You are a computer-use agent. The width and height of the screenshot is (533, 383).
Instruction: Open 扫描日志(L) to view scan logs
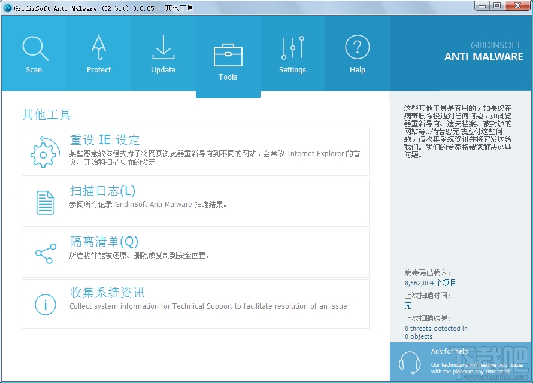[101, 192]
